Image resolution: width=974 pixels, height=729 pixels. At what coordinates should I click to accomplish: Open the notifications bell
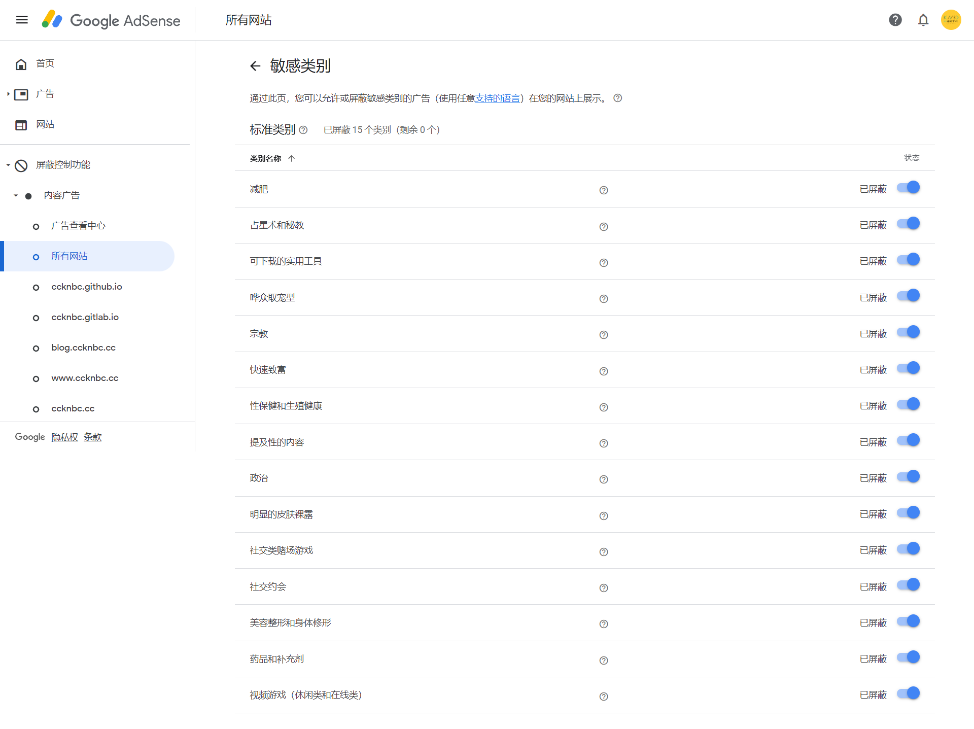tap(923, 20)
